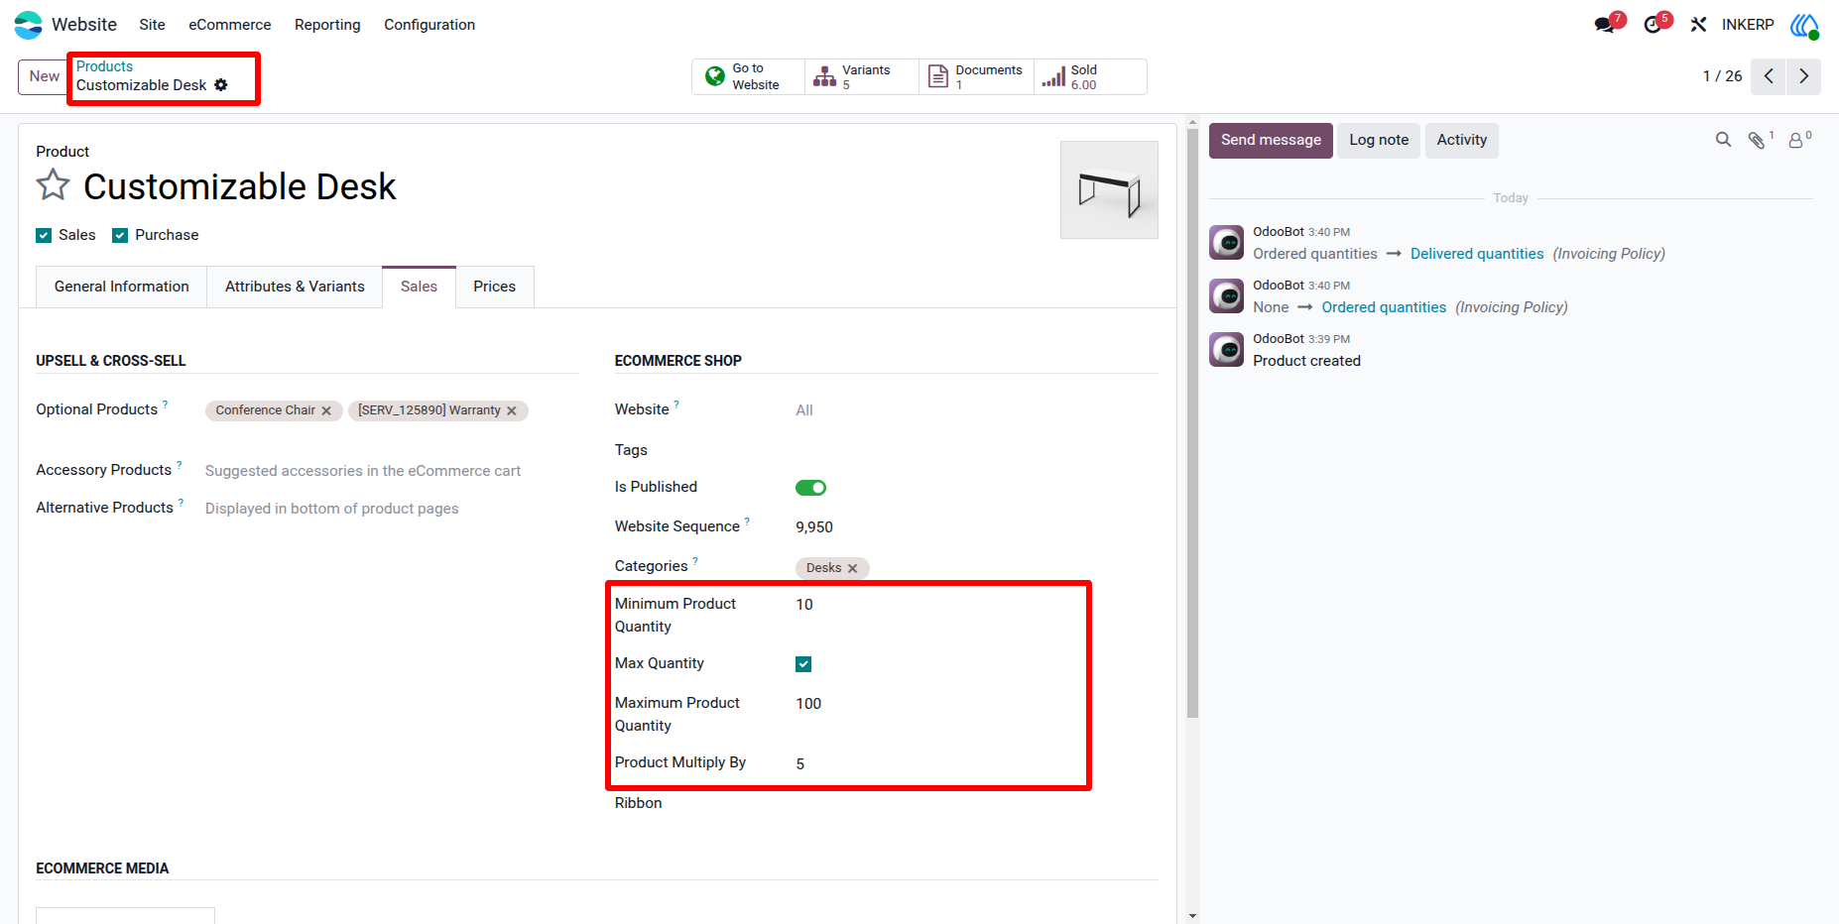Click the Send message button
Image resolution: width=1839 pixels, height=924 pixels.
click(1271, 140)
